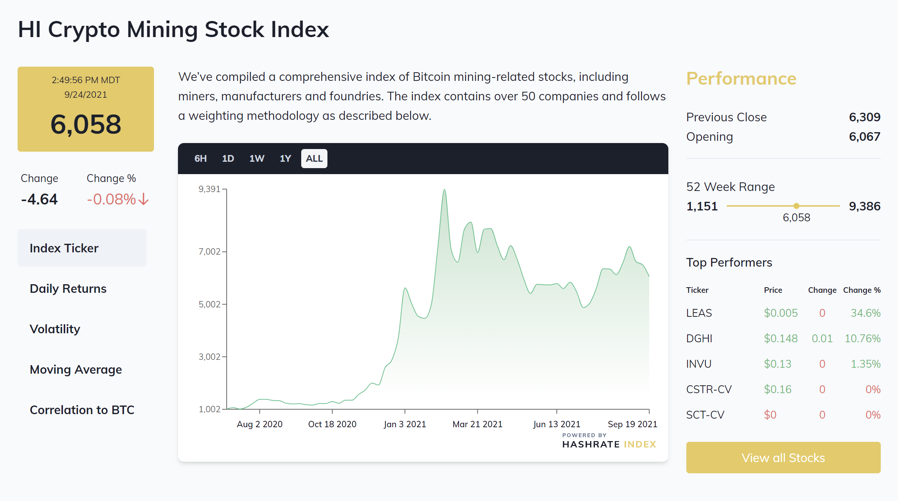Viewport: 898px width, 501px height.
Task: Open Correlation to BTC view
Action: tap(82, 410)
